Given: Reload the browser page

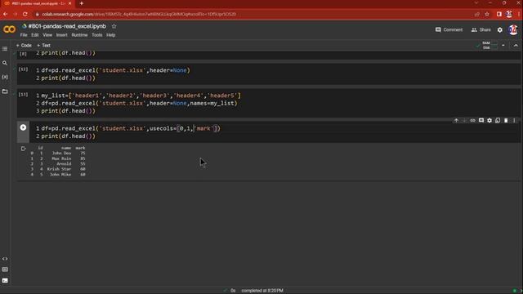Looking at the screenshot, I should pyautogui.click(x=25, y=14).
